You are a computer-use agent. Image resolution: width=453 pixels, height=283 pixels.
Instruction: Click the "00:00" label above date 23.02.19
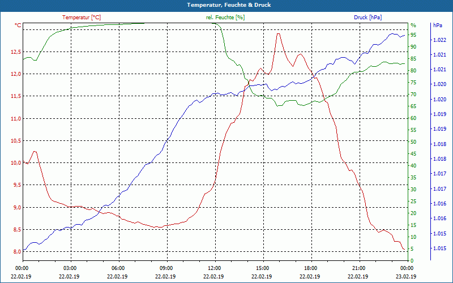(408, 268)
